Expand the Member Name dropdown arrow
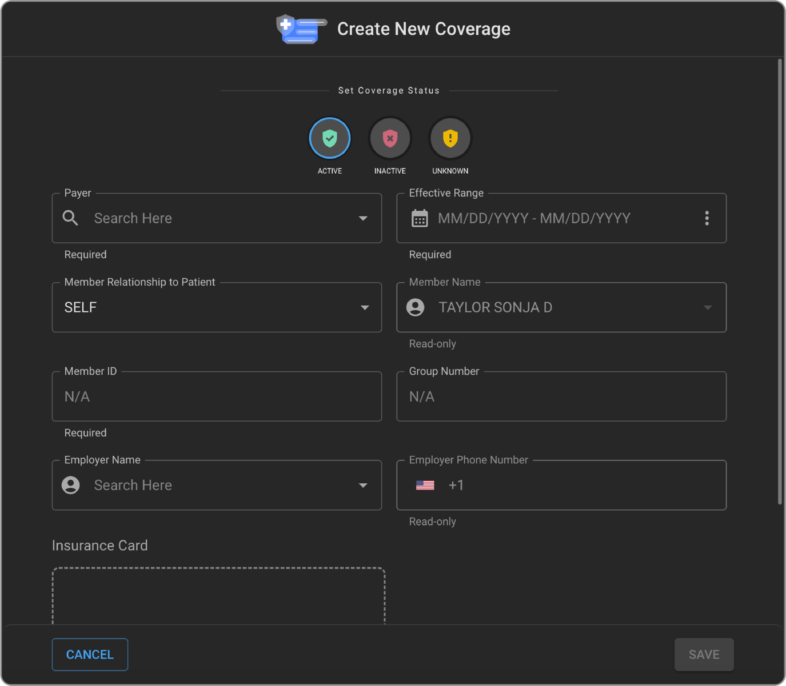 click(708, 307)
